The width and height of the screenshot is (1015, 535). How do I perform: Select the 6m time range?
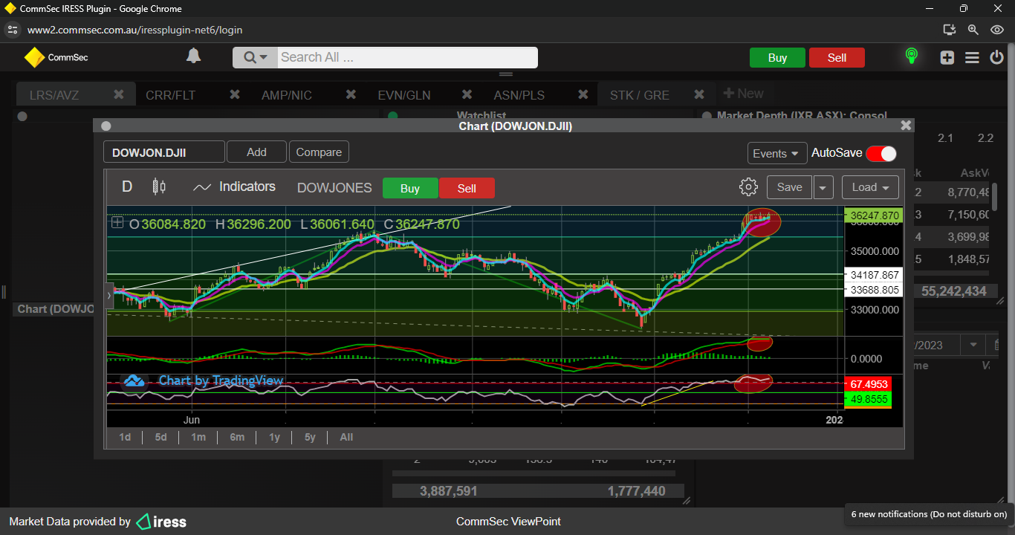237,437
